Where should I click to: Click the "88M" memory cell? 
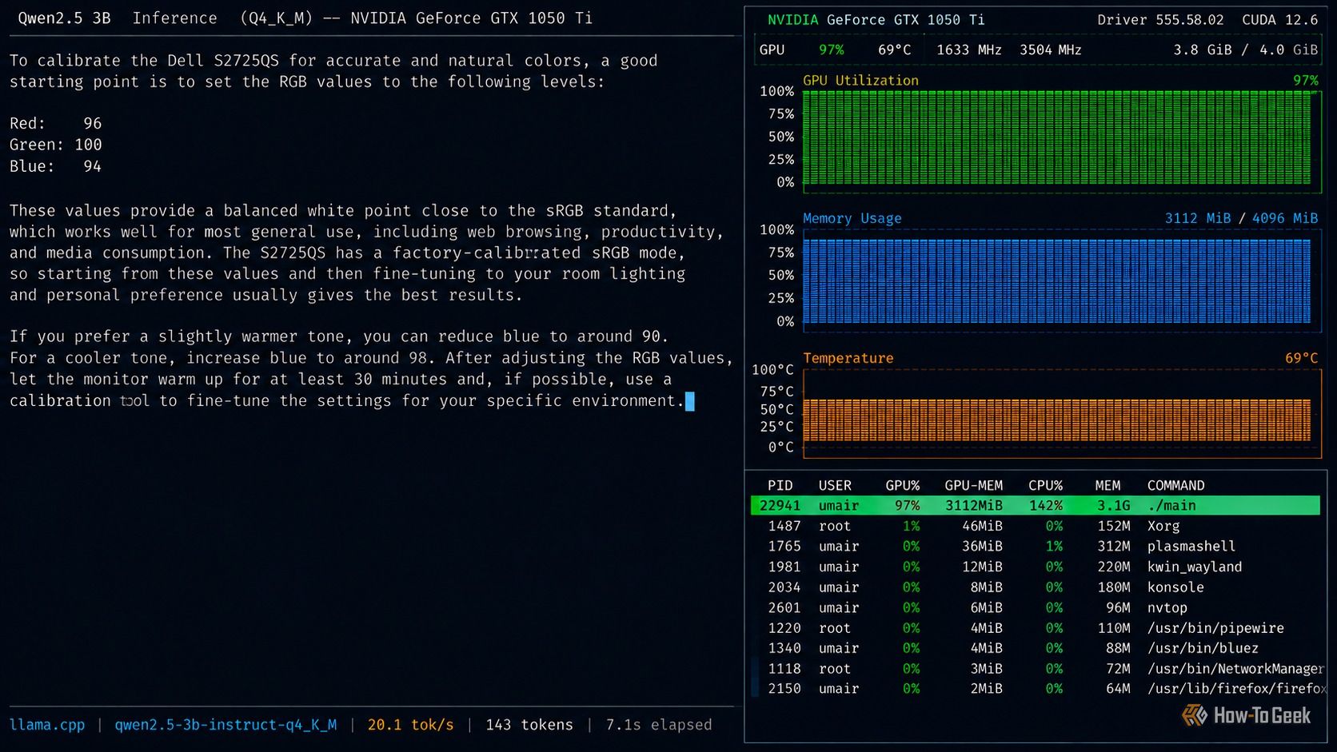pyautogui.click(x=1118, y=648)
